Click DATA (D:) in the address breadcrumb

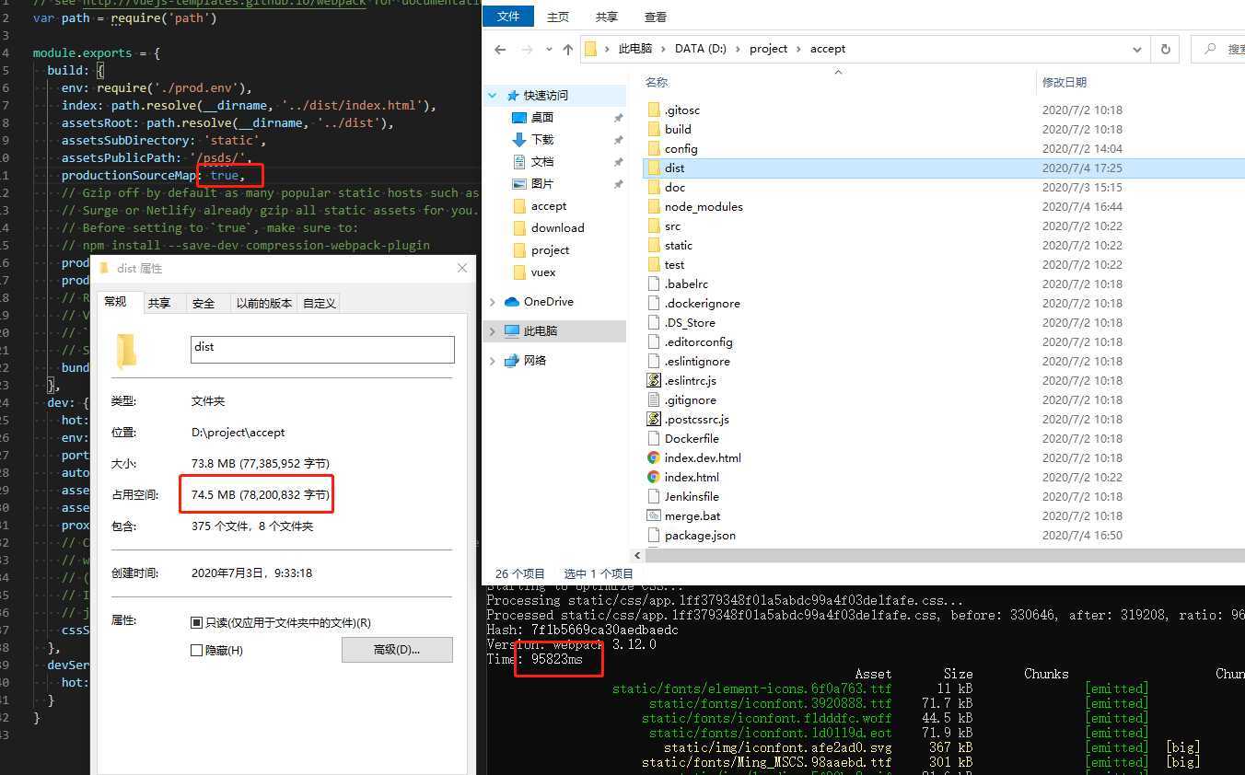click(700, 49)
